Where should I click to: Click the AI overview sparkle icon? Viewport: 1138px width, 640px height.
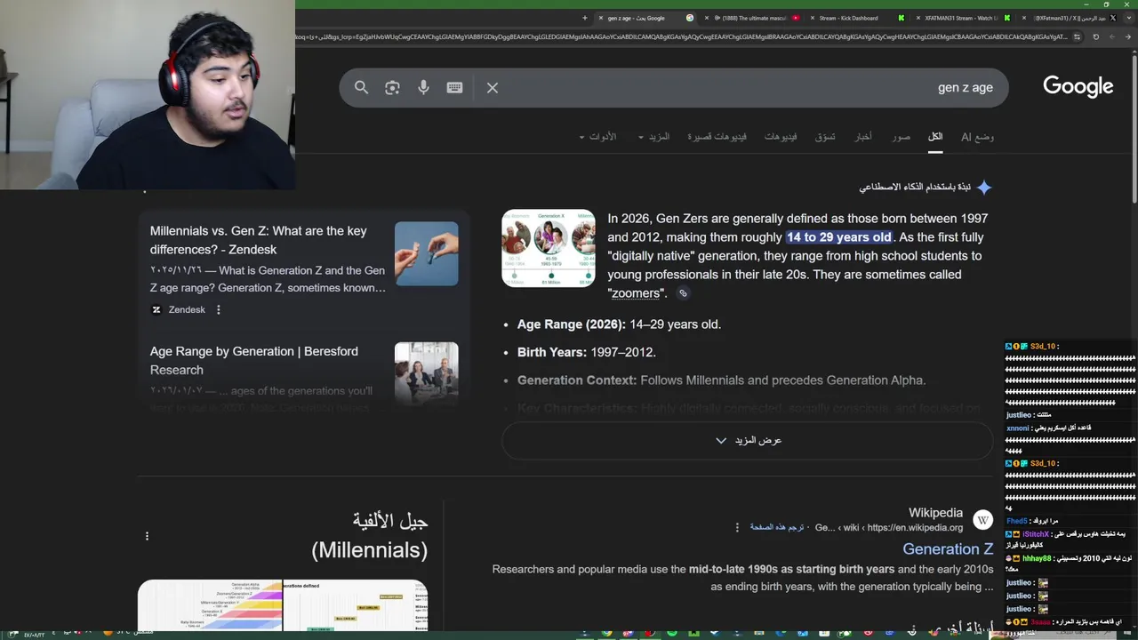pyautogui.click(x=983, y=188)
